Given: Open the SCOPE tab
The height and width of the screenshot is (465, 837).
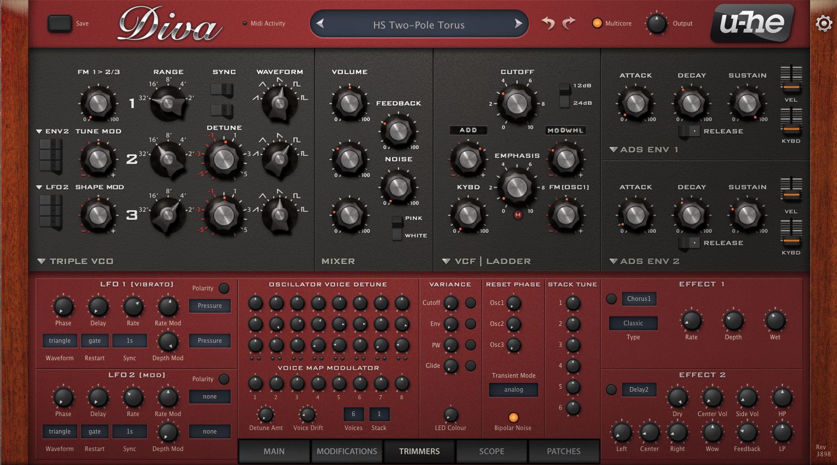Looking at the screenshot, I should (x=491, y=451).
